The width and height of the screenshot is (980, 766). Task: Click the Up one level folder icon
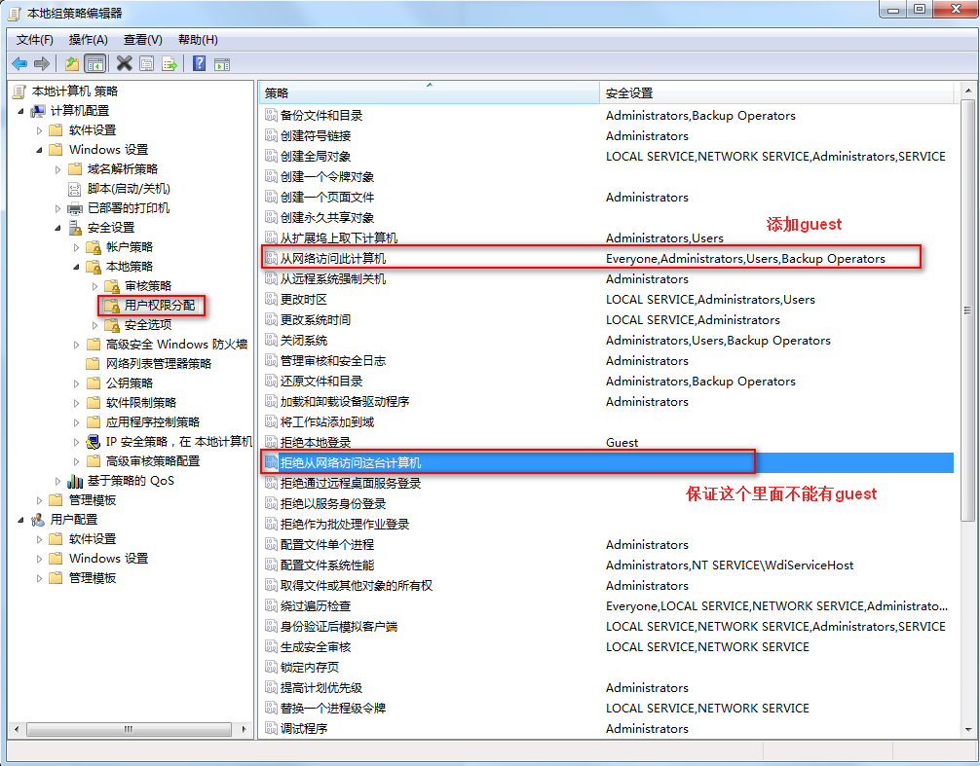[x=71, y=64]
